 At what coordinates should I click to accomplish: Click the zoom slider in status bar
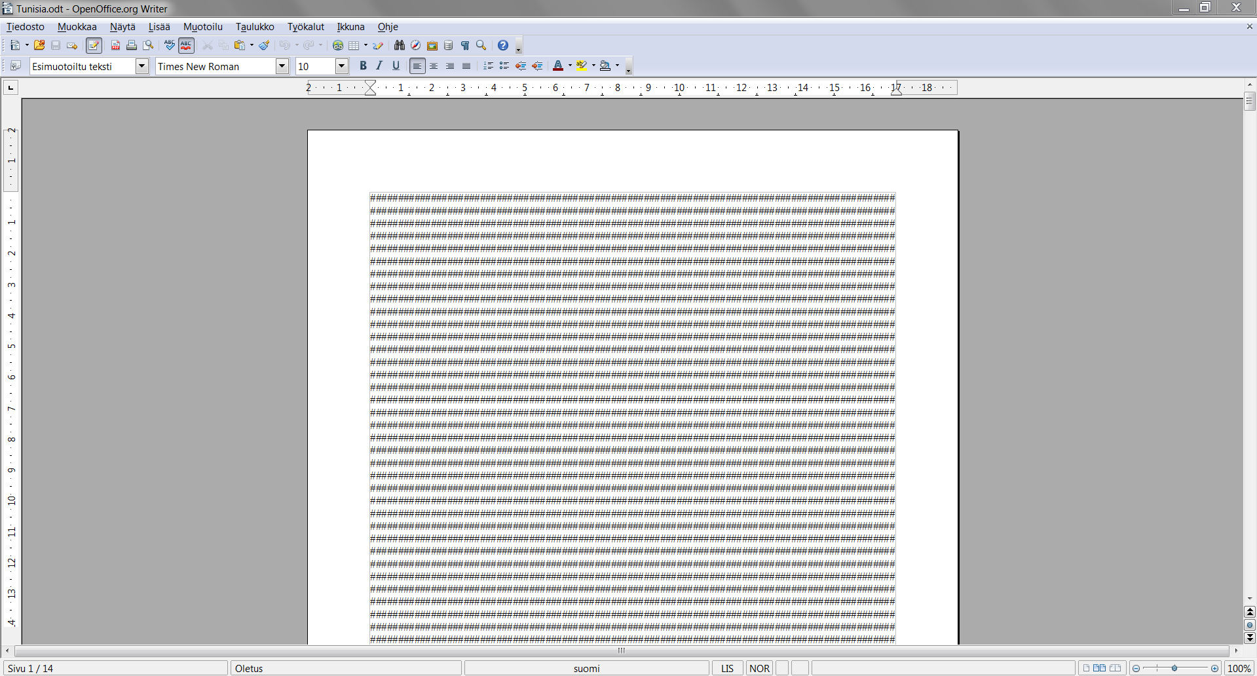(1174, 668)
